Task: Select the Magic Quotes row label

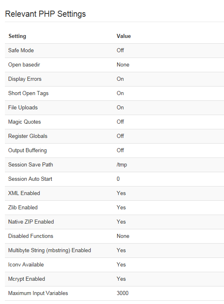Action: [24, 122]
